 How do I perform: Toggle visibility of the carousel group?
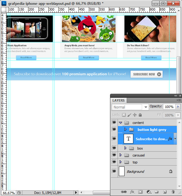point(114,155)
